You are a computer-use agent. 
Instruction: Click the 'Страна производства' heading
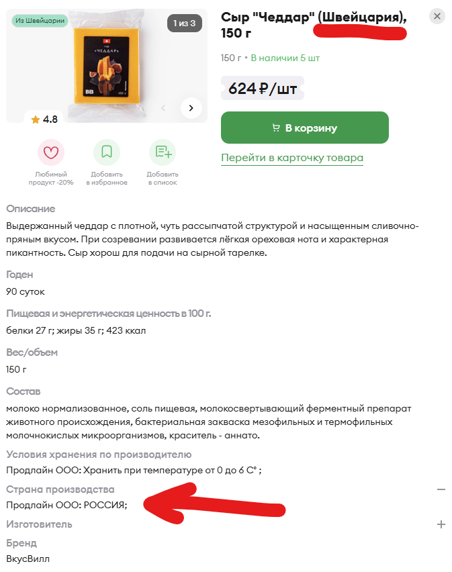point(60,489)
